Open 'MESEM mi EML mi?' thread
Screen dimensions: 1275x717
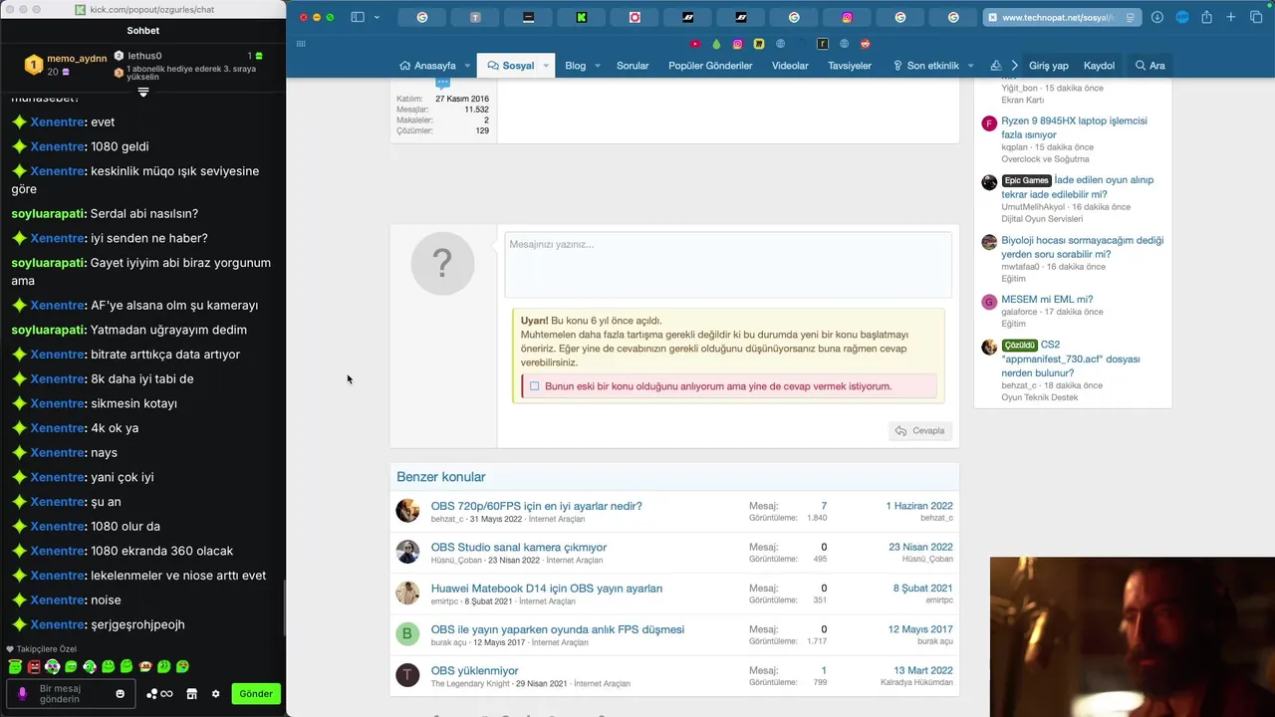tap(1047, 300)
